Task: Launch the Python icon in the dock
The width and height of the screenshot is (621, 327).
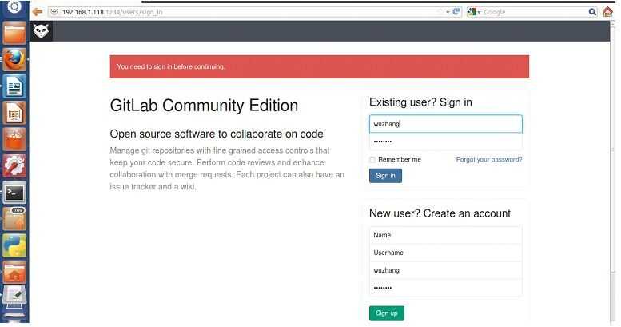Action: coord(14,245)
